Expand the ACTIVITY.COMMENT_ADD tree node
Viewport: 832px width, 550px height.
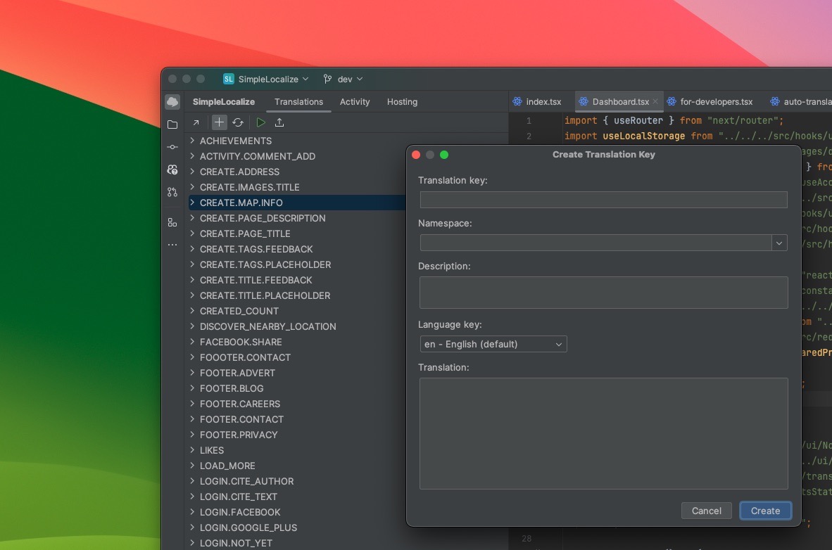click(x=192, y=156)
